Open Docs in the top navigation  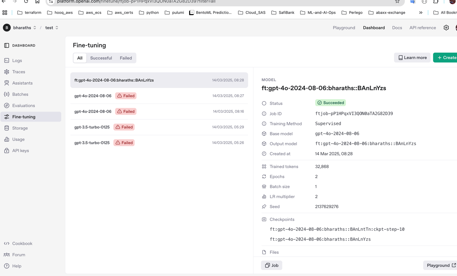click(x=397, y=28)
